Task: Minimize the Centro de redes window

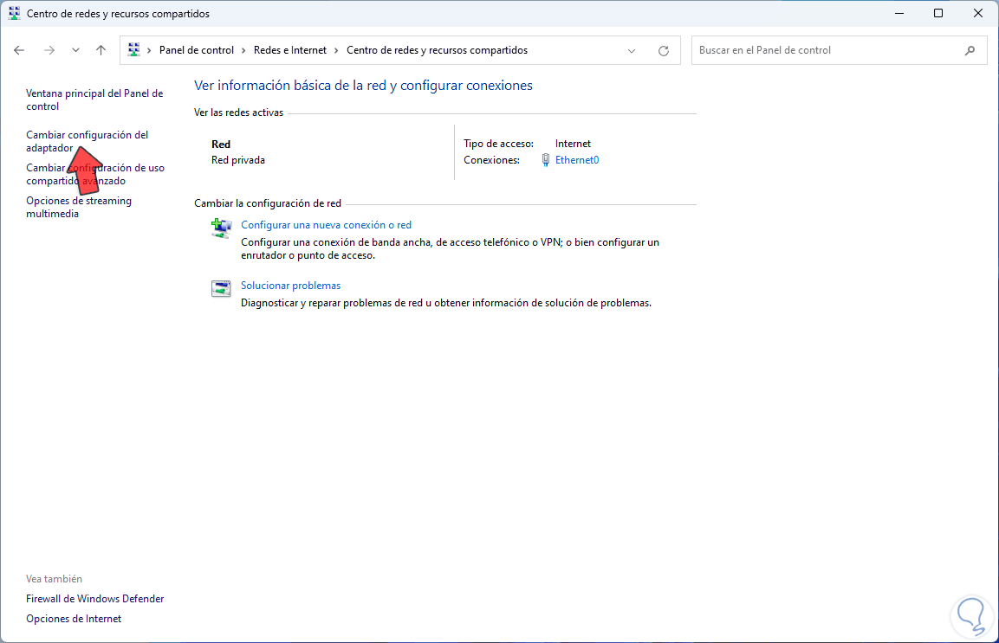Action: (x=899, y=13)
